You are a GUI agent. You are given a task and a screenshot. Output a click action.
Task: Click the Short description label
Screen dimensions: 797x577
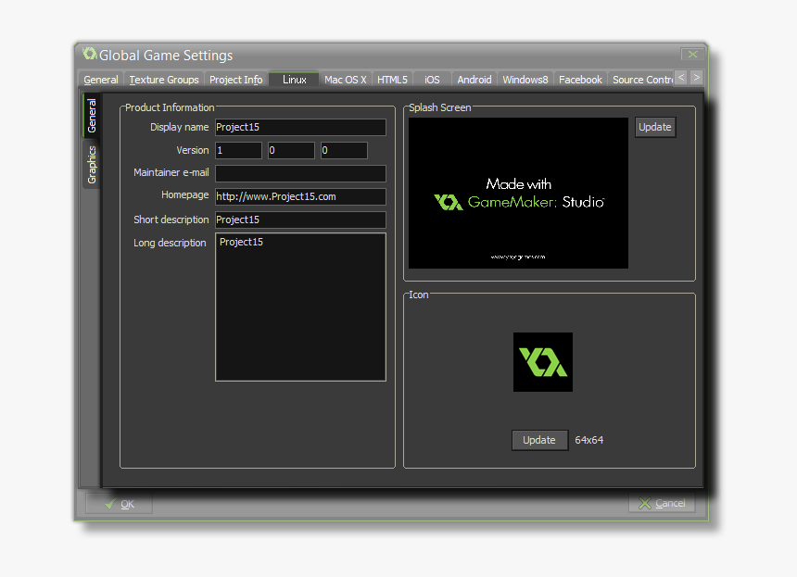click(x=171, y=220)
